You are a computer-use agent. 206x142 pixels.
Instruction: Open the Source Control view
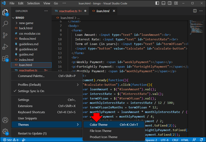[5, 35]
